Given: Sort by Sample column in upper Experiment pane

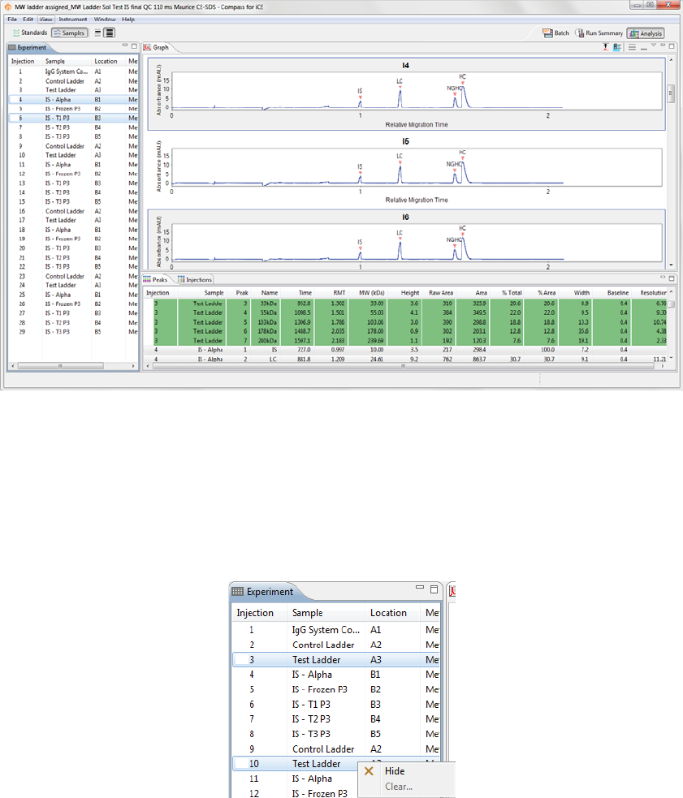Looking at the screenshot, I should [x=55, y=61].
